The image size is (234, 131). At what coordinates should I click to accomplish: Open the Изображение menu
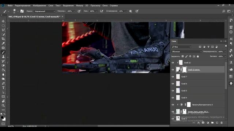[39, 5]
